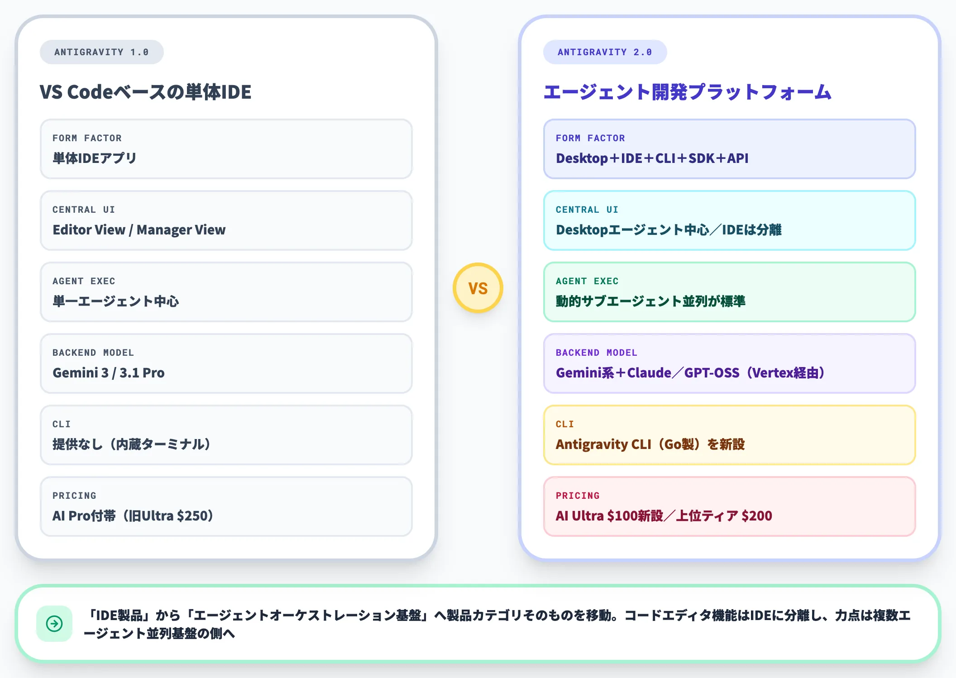Click summary text starting '「IDE製品」から'

pyautogui.click(x=497, y=624)
